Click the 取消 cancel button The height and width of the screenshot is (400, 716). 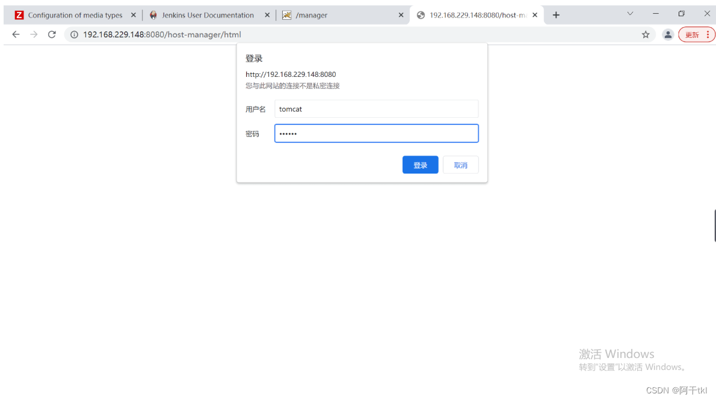pyautogui.click(x=461, y=165)
